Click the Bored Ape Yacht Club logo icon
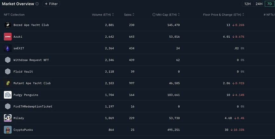 [x=8, y=25]
